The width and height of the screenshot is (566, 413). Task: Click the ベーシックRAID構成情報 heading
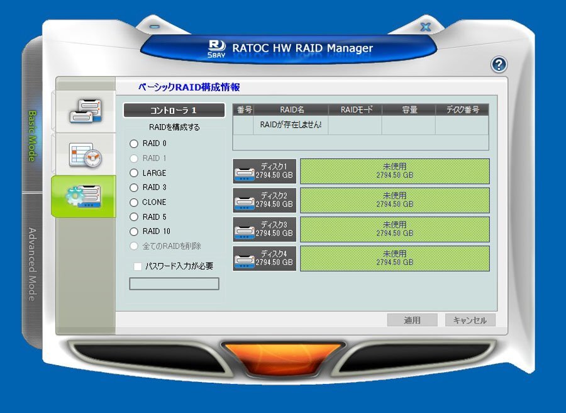(189, 87)
